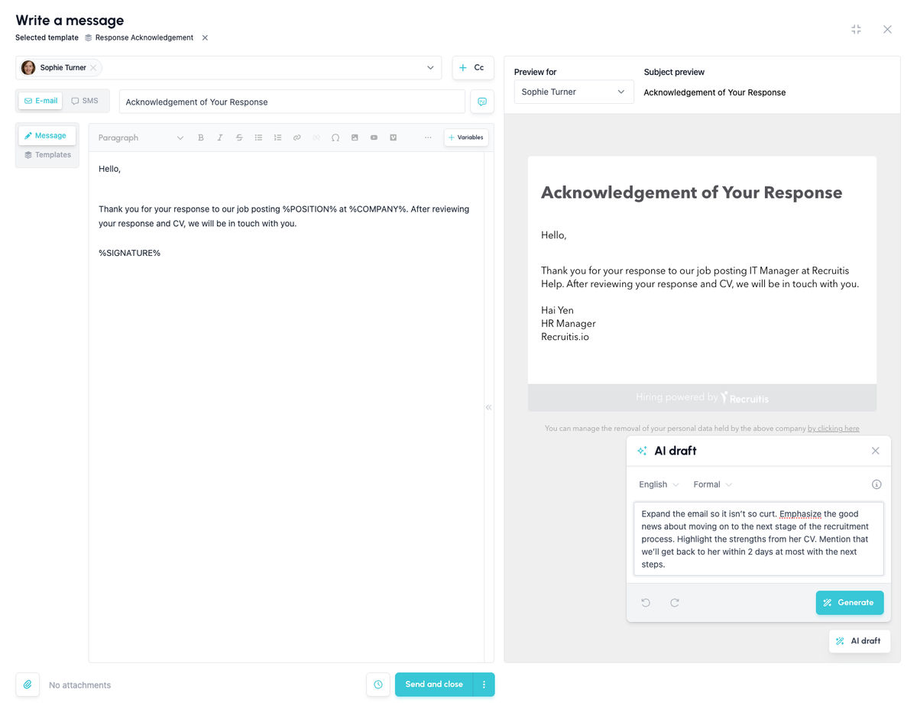Switch to E-mail message type
Viewport: 917px width, 712px height.
[41, 101]
